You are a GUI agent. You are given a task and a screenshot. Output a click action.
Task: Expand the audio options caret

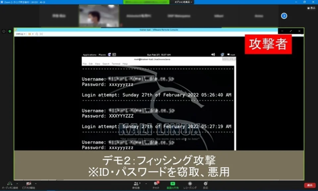coord(17,184)
